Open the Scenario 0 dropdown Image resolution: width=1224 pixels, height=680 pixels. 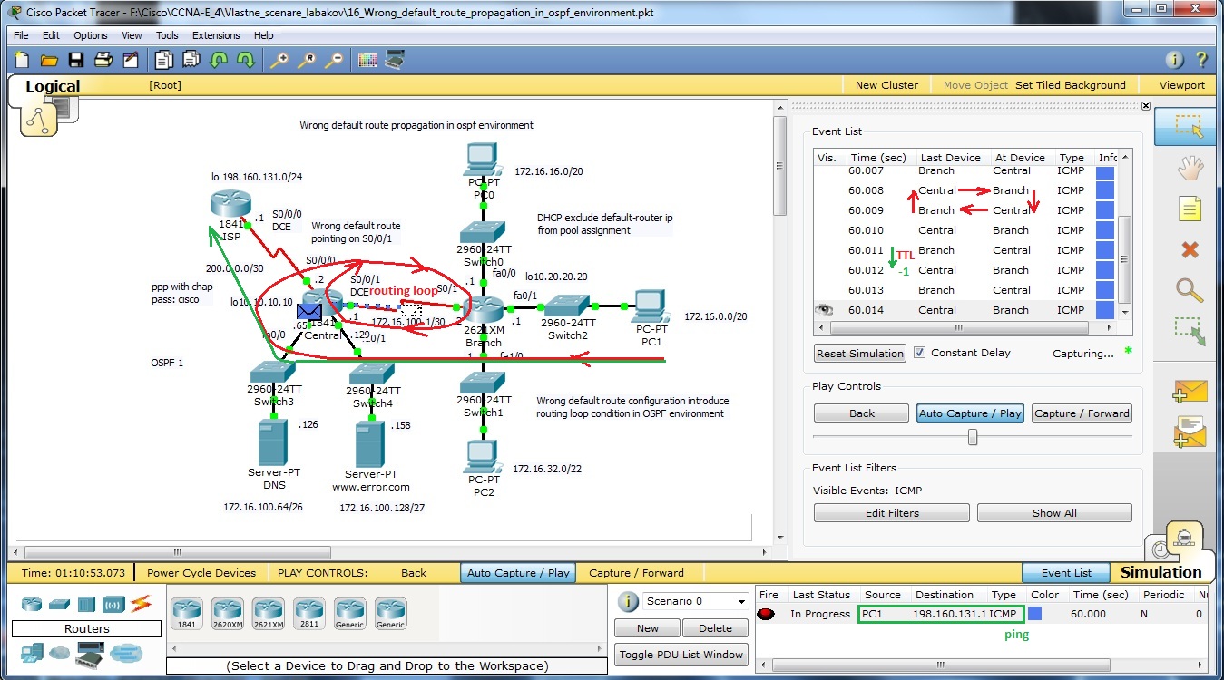point(695,601)
